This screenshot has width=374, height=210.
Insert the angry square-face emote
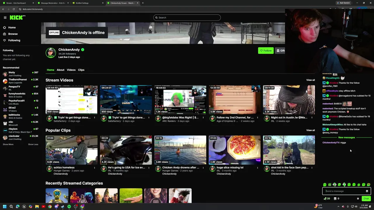tap(330, 185)
